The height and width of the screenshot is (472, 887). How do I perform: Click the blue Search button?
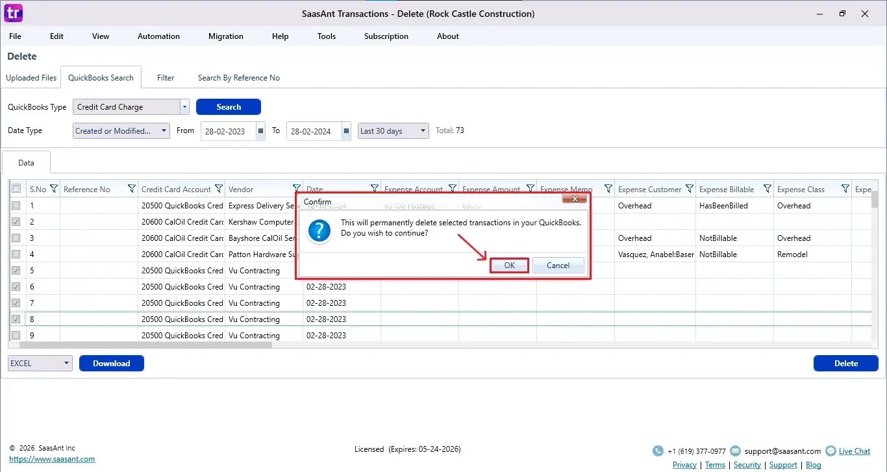[x=229, y=107]
